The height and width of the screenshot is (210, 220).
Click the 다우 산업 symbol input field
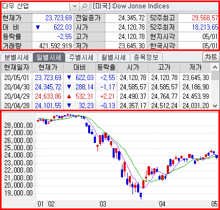point(35,6)
